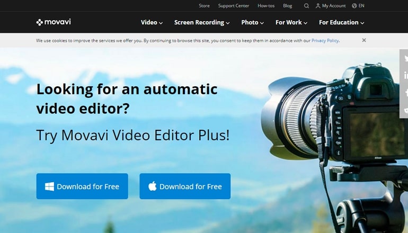This screenshot has height=233, width=408.
Task: Click the globe language icon
Action: click(354, 6)
